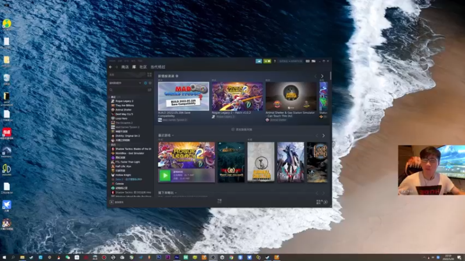Image resolution: width=465 pixels, height=261 pixels.
Task: Open friends and chat at bottom right
Action: 322,202
